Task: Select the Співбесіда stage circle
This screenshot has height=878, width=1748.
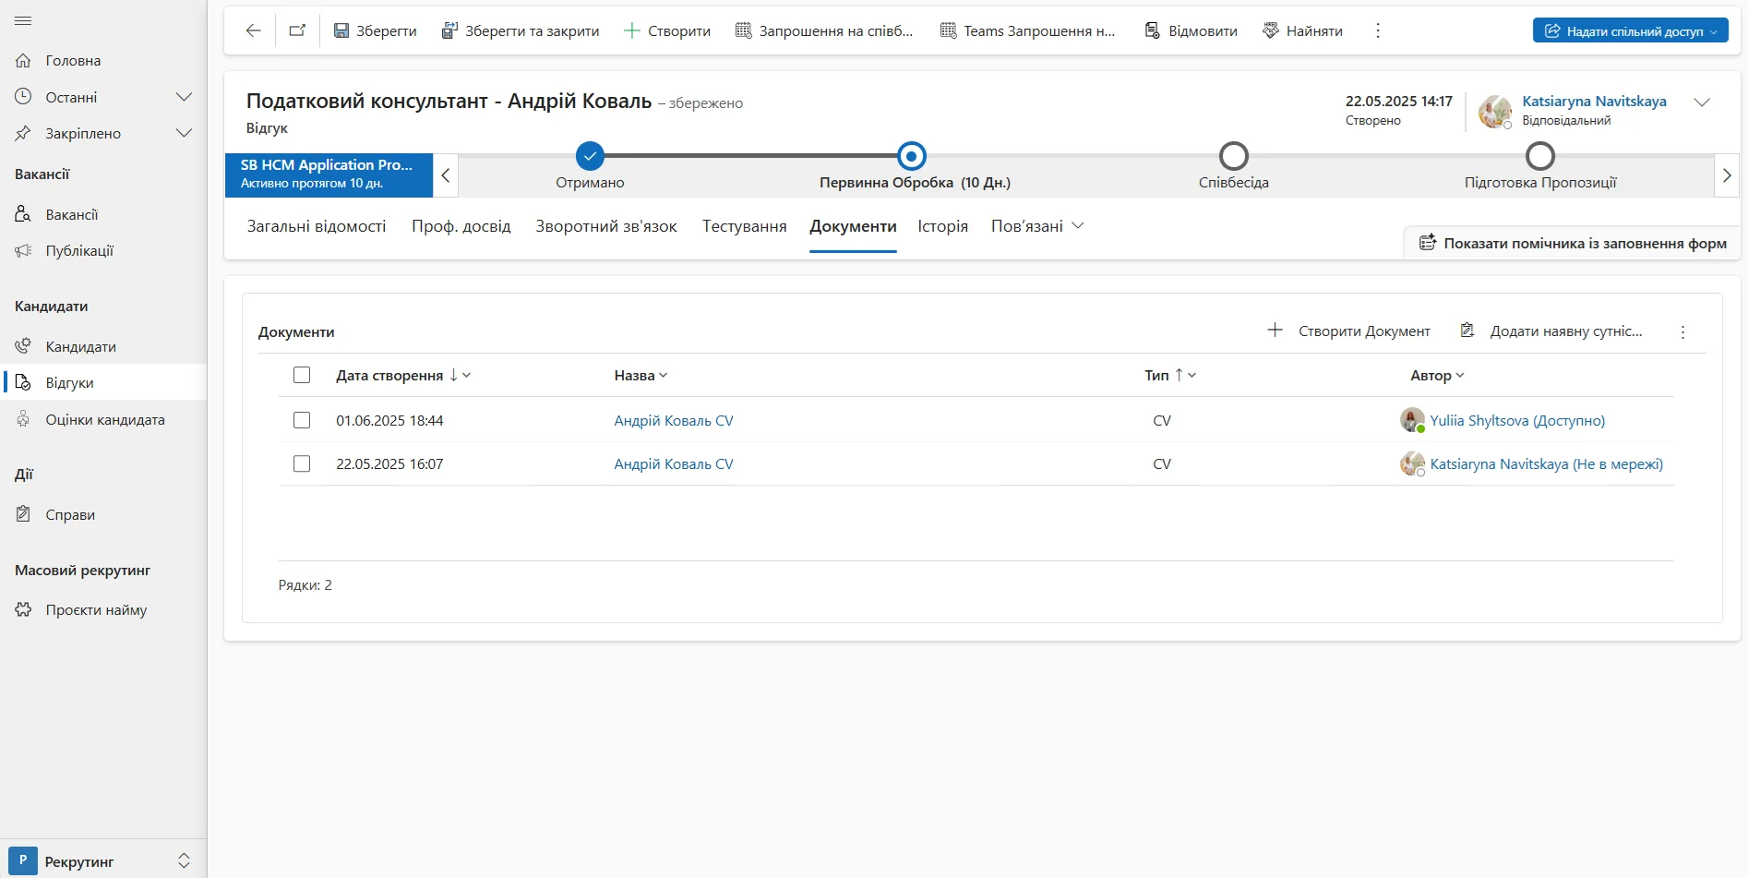Action: [1233, 156]
